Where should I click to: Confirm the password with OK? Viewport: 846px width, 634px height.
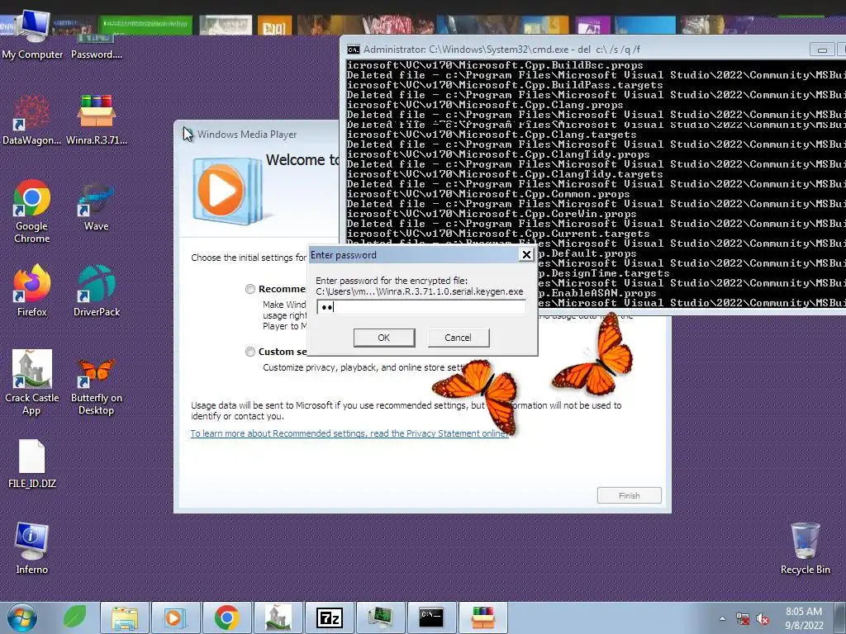point(384,338)
